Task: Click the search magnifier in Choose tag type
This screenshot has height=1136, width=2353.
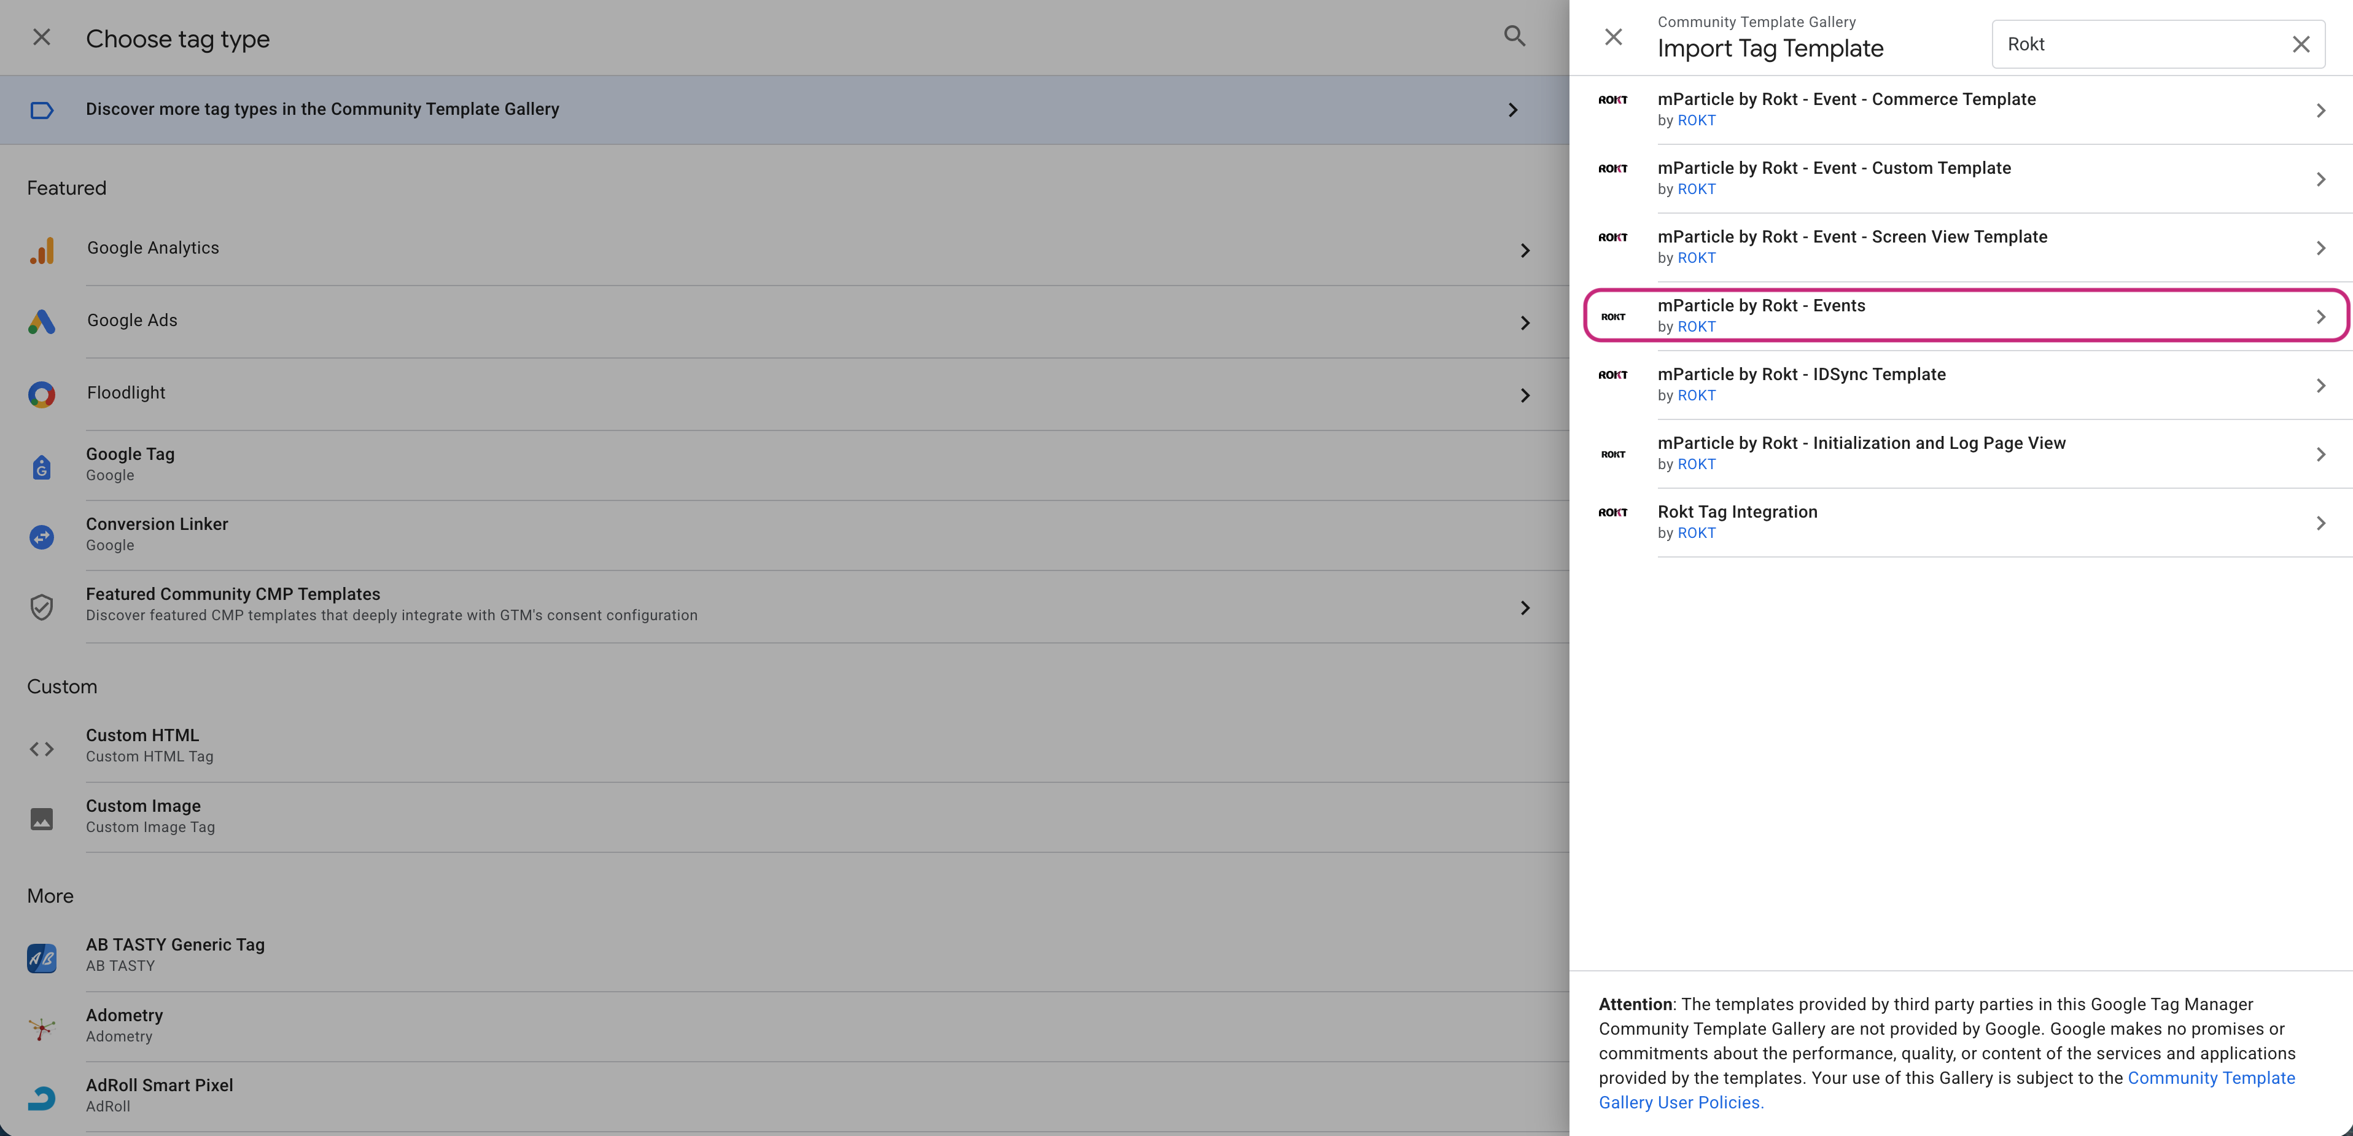Action: pyautogui.click(x=1514, y=36)
